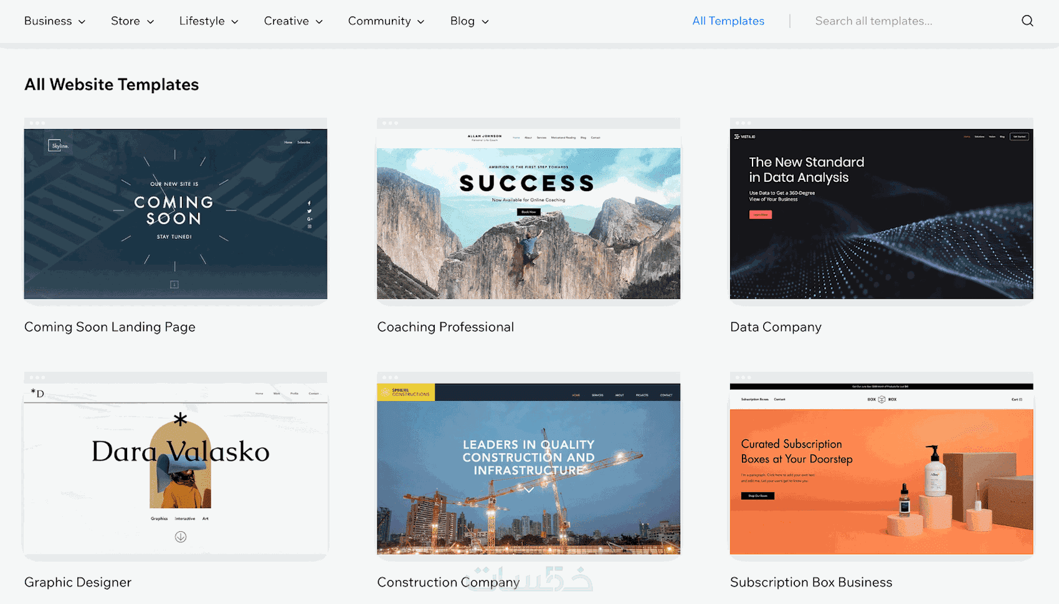1059x604 pixels.
Task: Open the Store category menu
Action: click(x=125, y=21)
